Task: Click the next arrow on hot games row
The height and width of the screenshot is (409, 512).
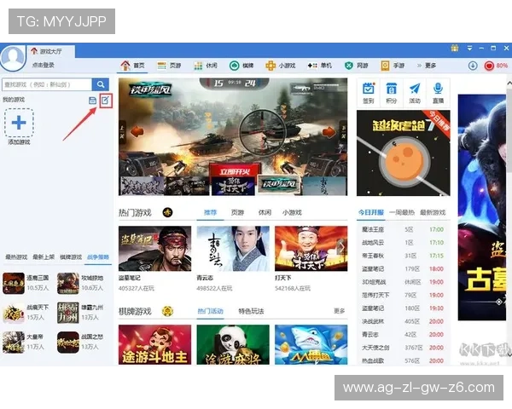Action: coord(341,247)
